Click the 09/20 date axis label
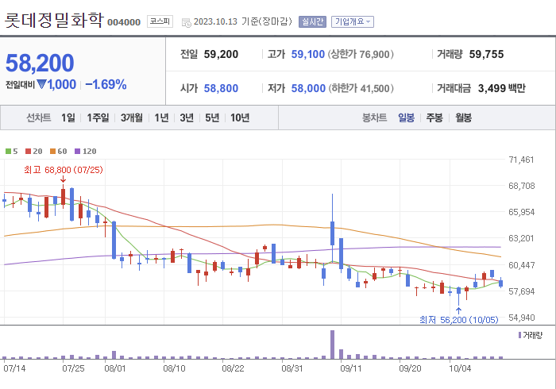Image resolution: width=556 pixels, height=389 pixels. pos(410,368)
